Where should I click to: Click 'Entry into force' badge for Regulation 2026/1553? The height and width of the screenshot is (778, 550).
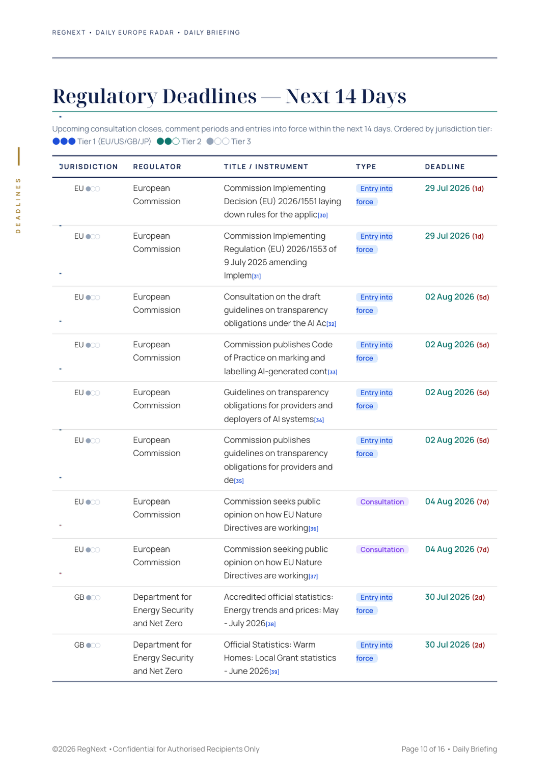click(x=374, y=243)
